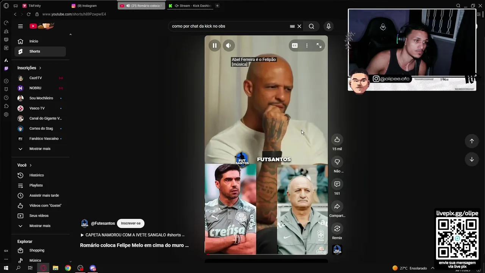This screenshot has height=273, width=485.
Task: Open Seus vídeos in the sidebar
Action: [x=40, y=216]
